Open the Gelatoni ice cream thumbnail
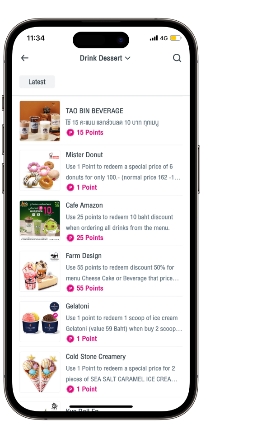The width and height of the screenshot is (271, 438). click(x=40, y=322)
